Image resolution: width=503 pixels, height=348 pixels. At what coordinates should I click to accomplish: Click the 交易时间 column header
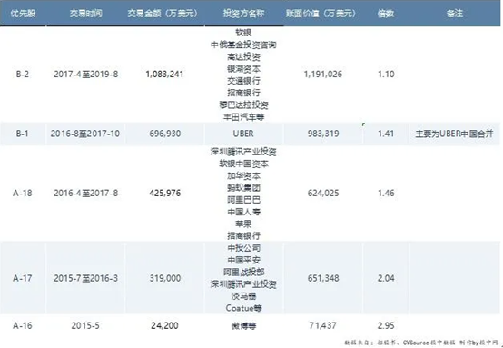pos(85,14)
